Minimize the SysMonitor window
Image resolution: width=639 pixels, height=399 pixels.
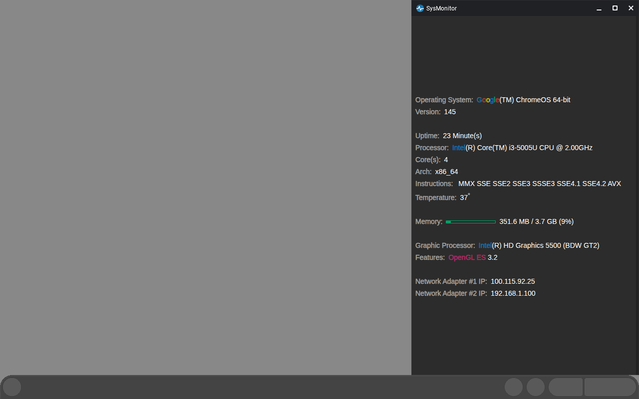[599, 8]
